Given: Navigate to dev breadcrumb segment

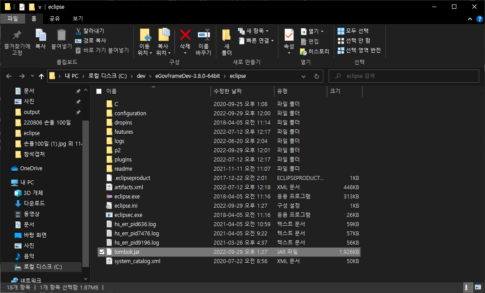Looking at the screenshot, I should [x=141, y=76].
